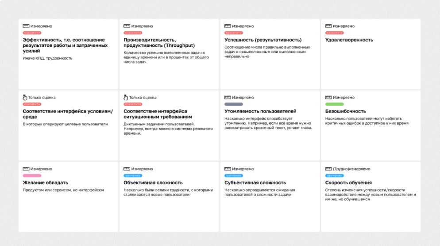
Task: Click the (Трудно)измеряемо label
Action: click(351, 169)
